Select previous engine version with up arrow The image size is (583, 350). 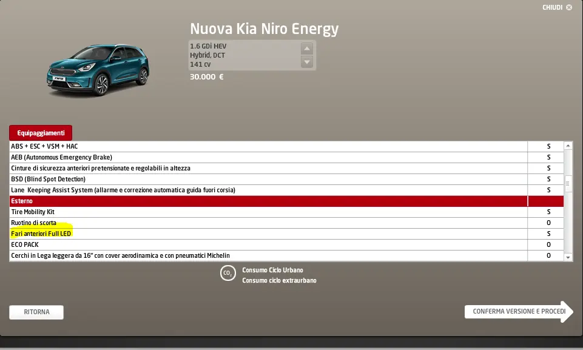pyautogui.click(x=307, y=49)
